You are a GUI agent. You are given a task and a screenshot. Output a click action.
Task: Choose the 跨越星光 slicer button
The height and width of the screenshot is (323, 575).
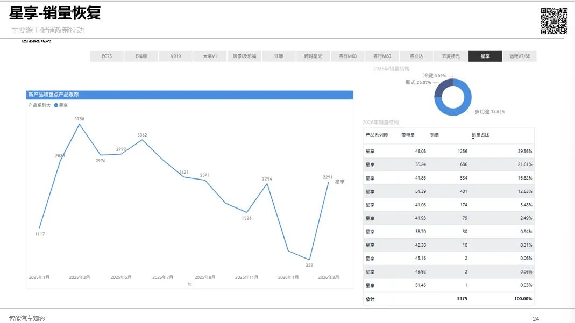coord(313,56)
